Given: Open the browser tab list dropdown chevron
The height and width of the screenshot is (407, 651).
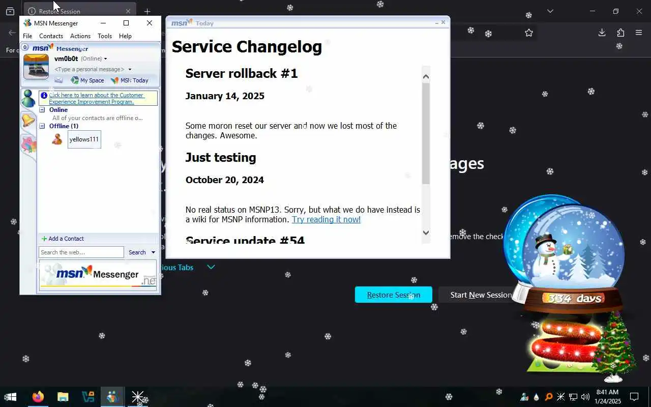Looking at the screenshot, I should coord(550,11).
